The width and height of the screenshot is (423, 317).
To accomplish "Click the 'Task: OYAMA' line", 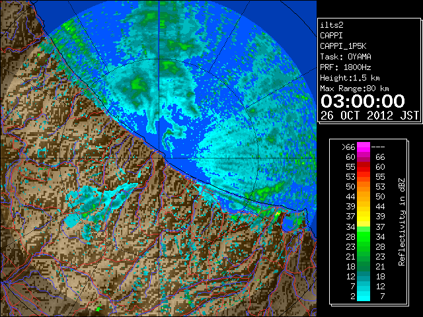I will click(346, 57).
